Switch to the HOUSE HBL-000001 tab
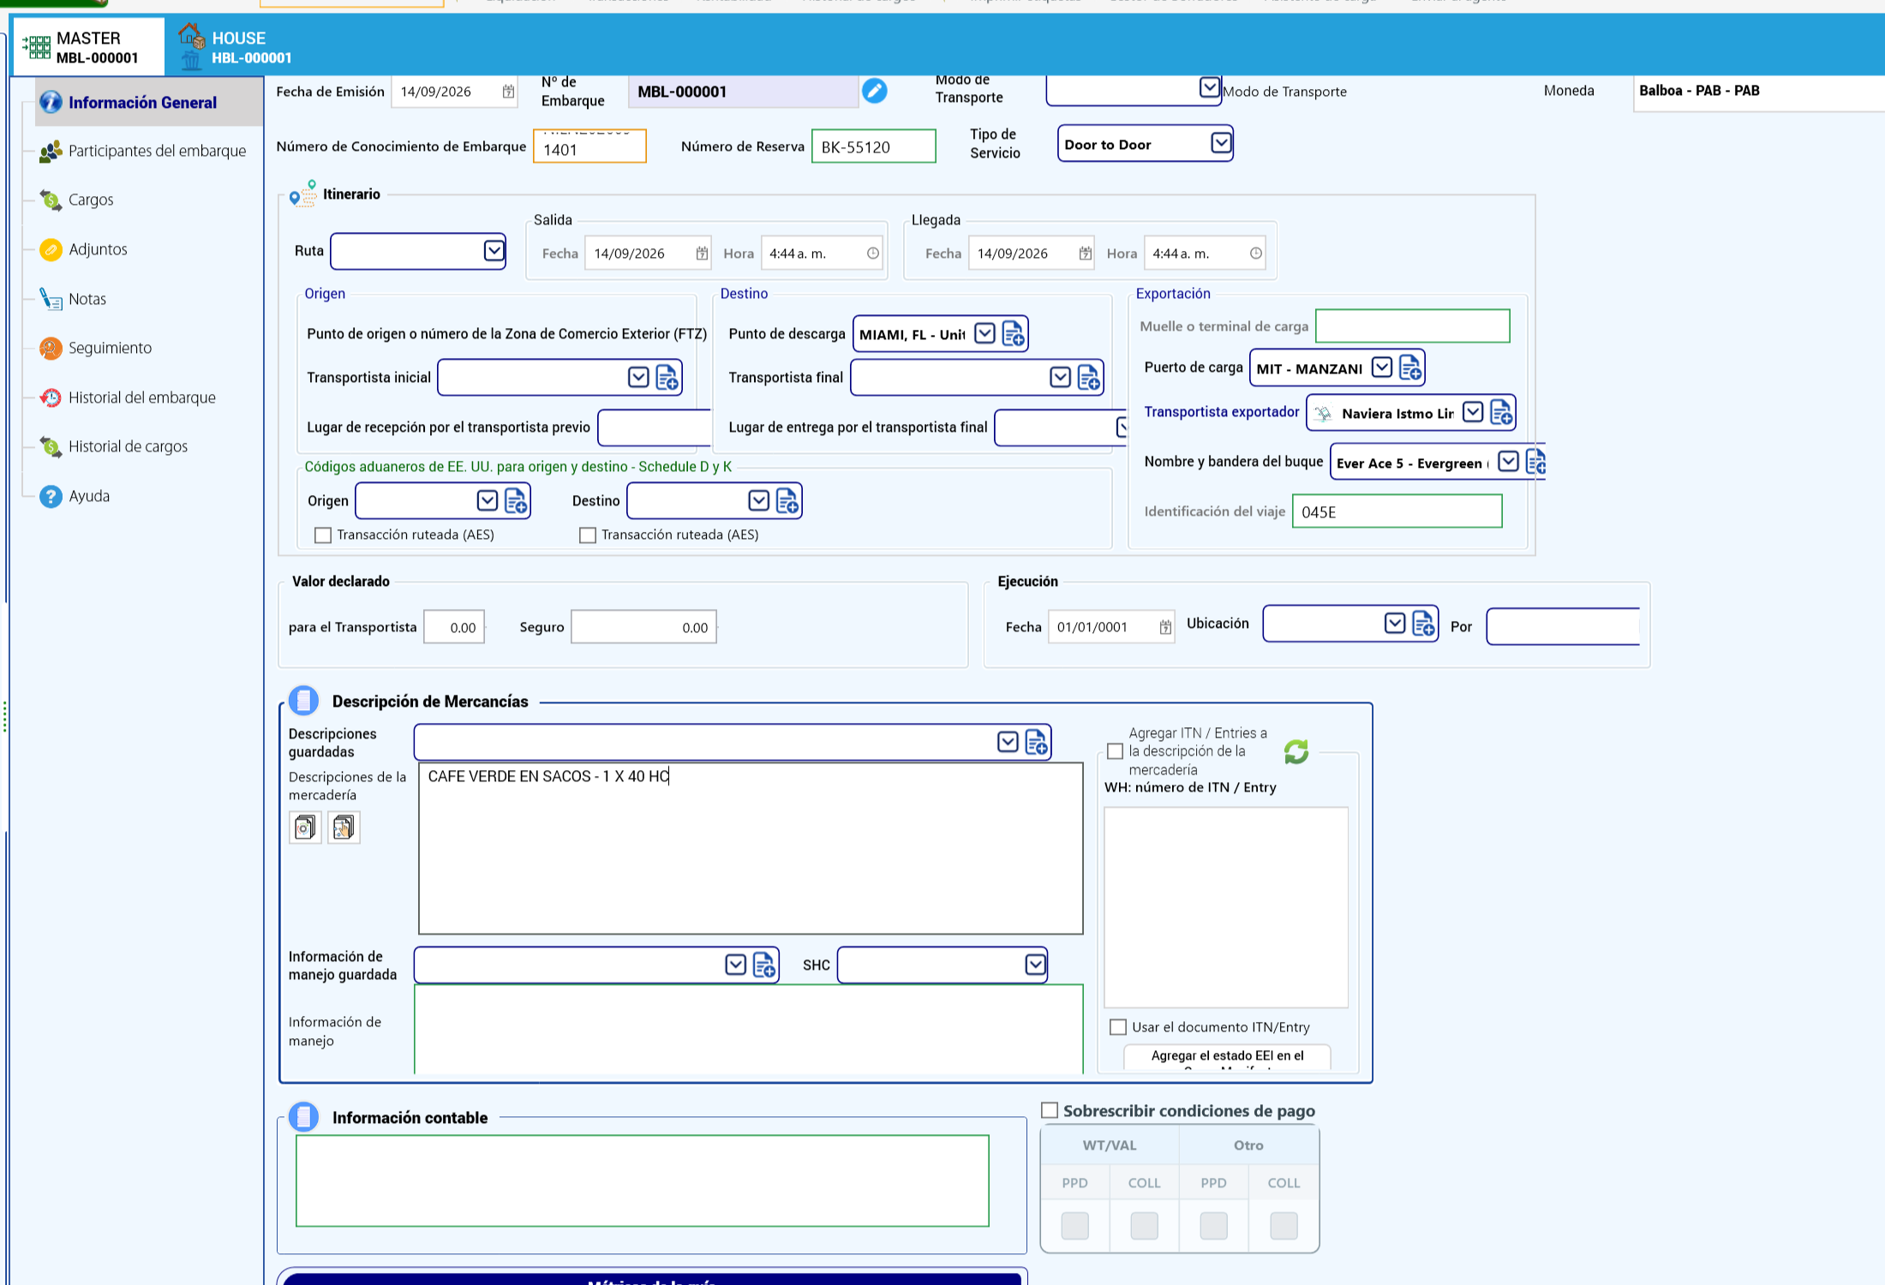Screen dimensions: 1885x1285 236,47
